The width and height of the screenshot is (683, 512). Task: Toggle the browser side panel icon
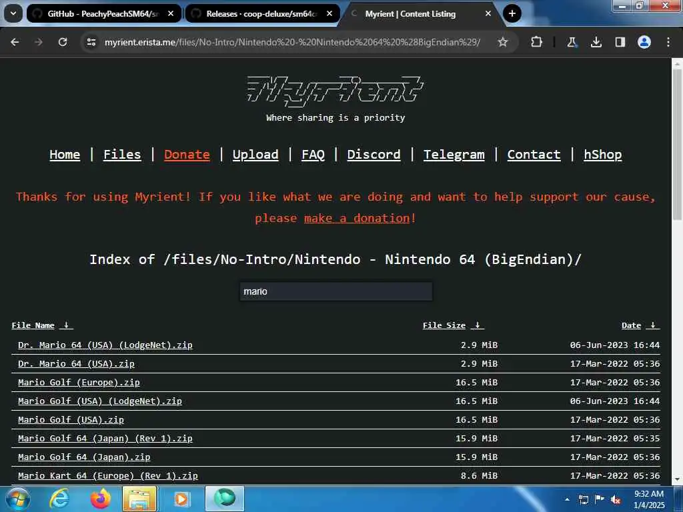(x=620, y=42)
